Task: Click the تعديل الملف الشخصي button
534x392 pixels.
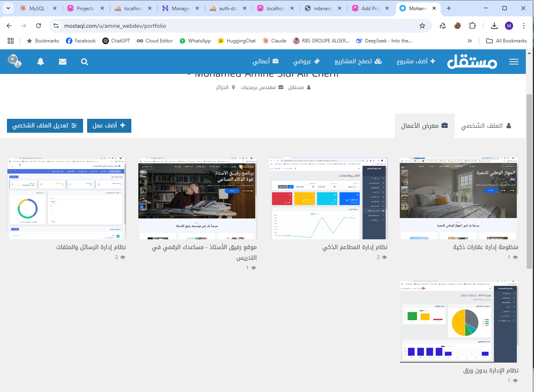Action: coord(45,126)
